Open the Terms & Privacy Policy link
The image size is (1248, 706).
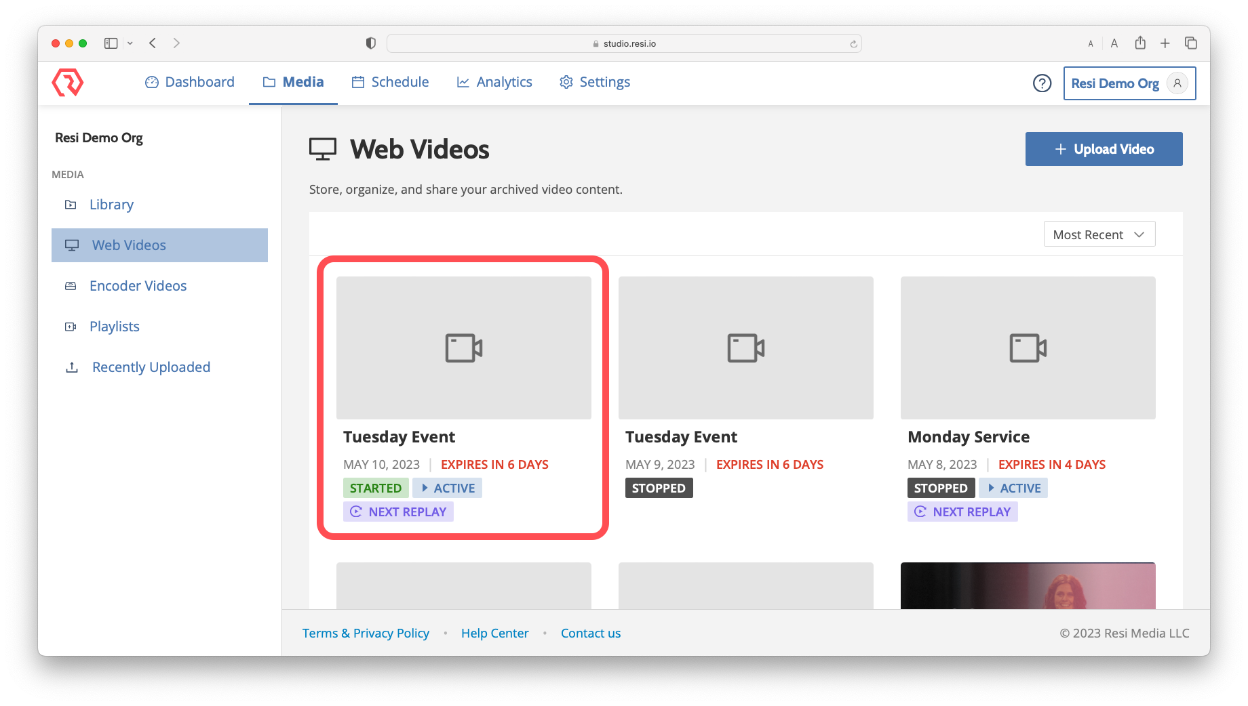pyautogui.click(x=366, y=633)
